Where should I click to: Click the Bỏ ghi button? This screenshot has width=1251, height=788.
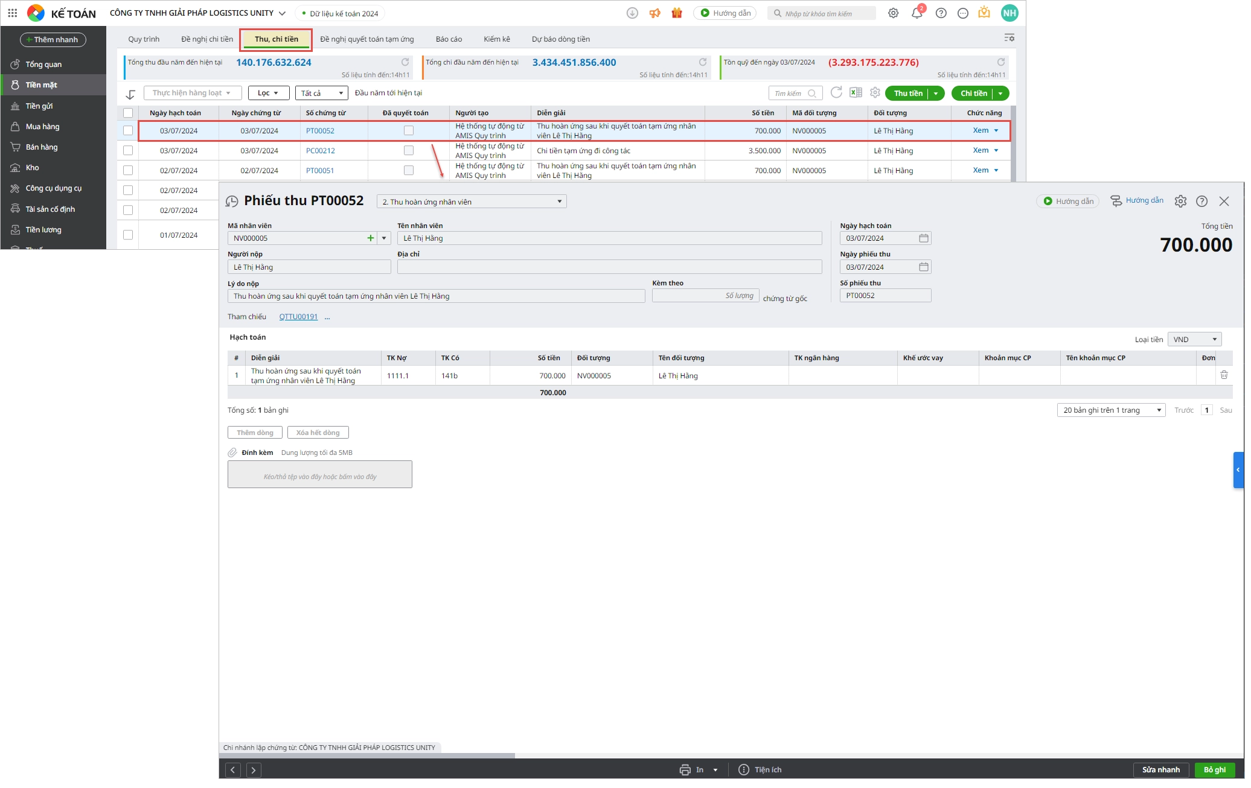coord(1215,770)
